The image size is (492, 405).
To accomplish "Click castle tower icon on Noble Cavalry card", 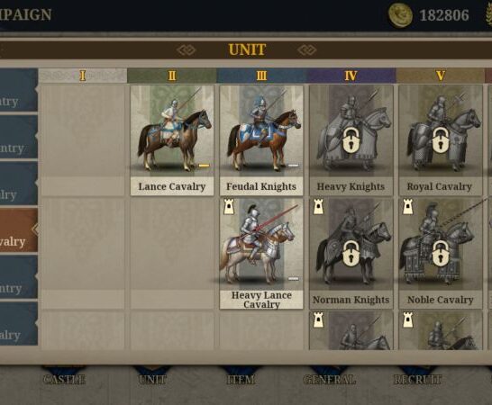I will click(407, 207).
